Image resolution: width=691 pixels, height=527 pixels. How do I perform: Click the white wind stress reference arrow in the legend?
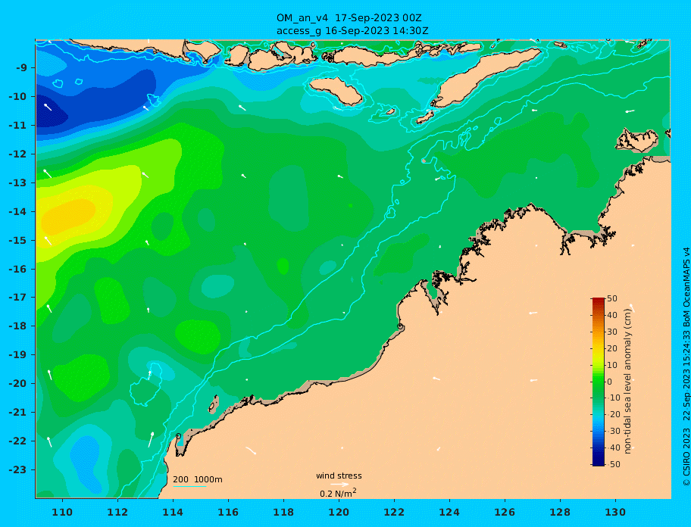339,485
